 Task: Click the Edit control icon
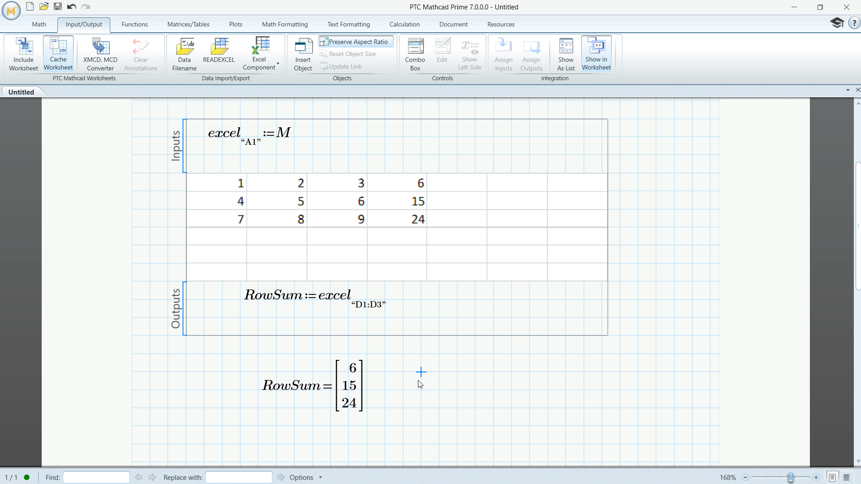pyautogui.click(x=442, y=50)
